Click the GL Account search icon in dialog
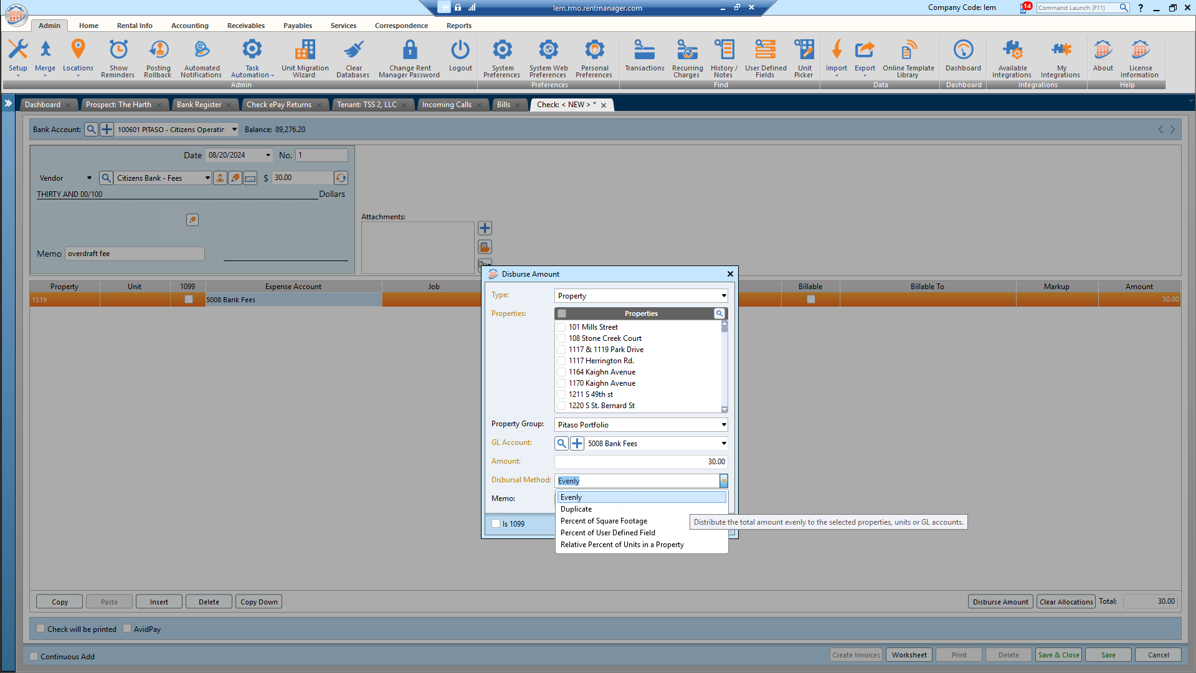Viewport: 1196px width, 673px height. [561, 443]
